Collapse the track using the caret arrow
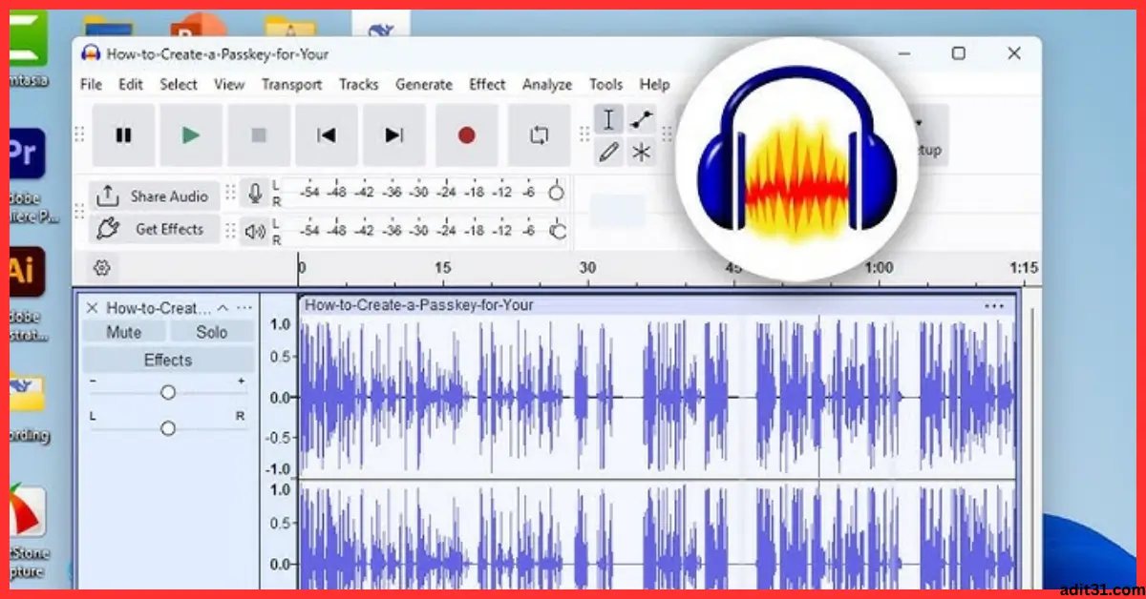Screen dimensions: 1146x599 [x=223, y=307]
